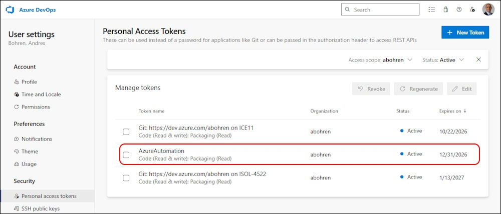Open the Notifications preferences page

pyautogui.click(x=37, y=139)
